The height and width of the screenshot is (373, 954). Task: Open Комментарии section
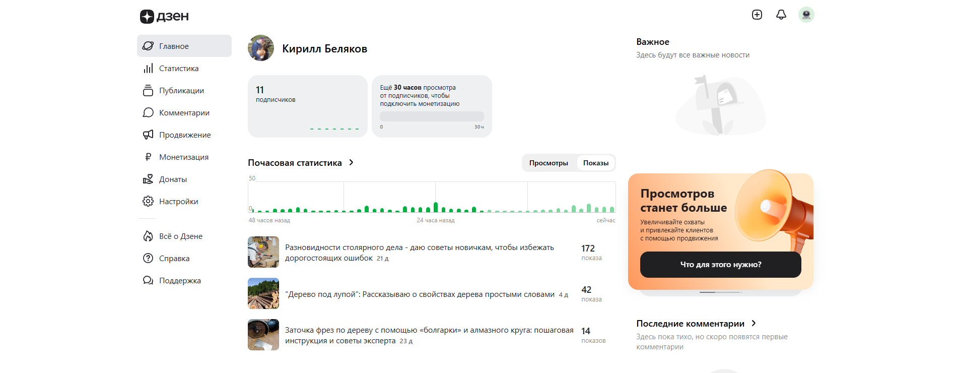pos(184,112)
